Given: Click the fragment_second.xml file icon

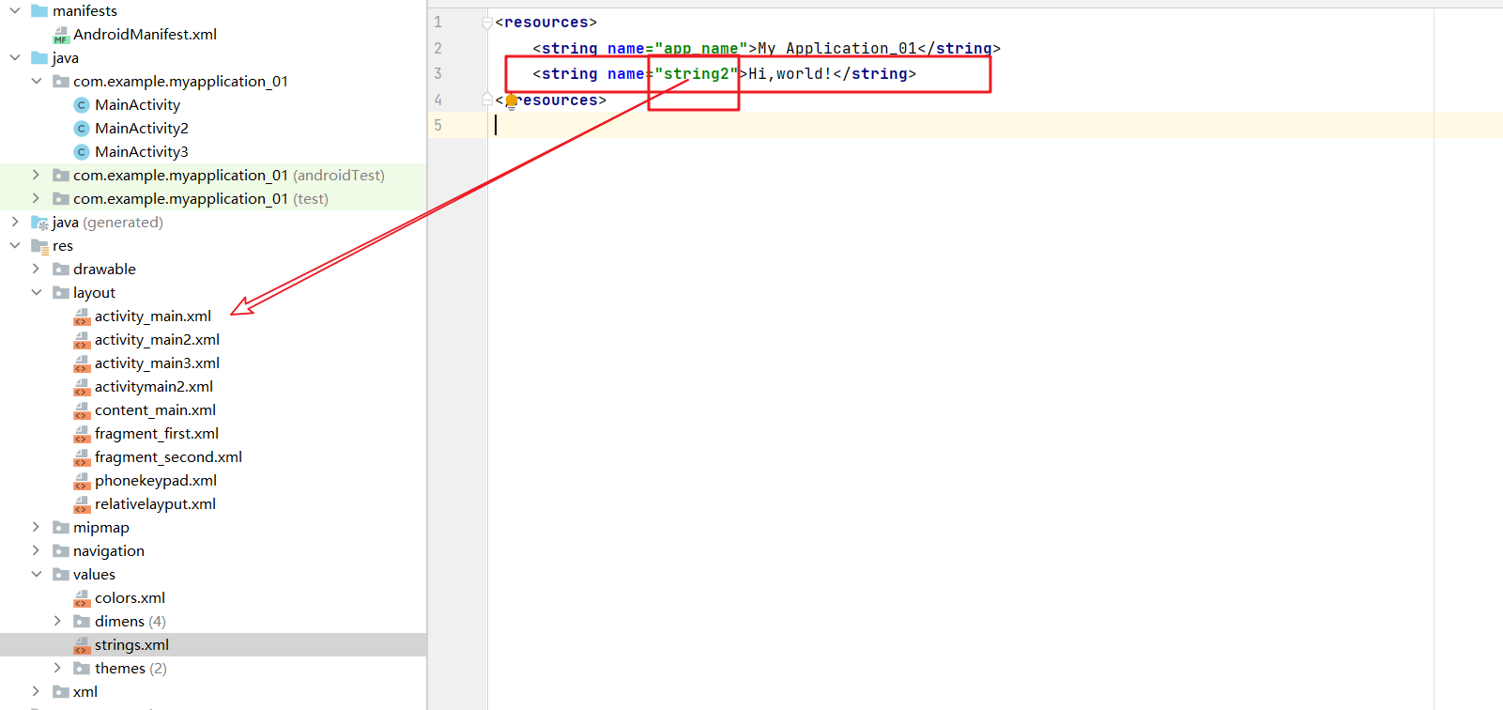Looking at the screenshot, I should coord(82,457).
